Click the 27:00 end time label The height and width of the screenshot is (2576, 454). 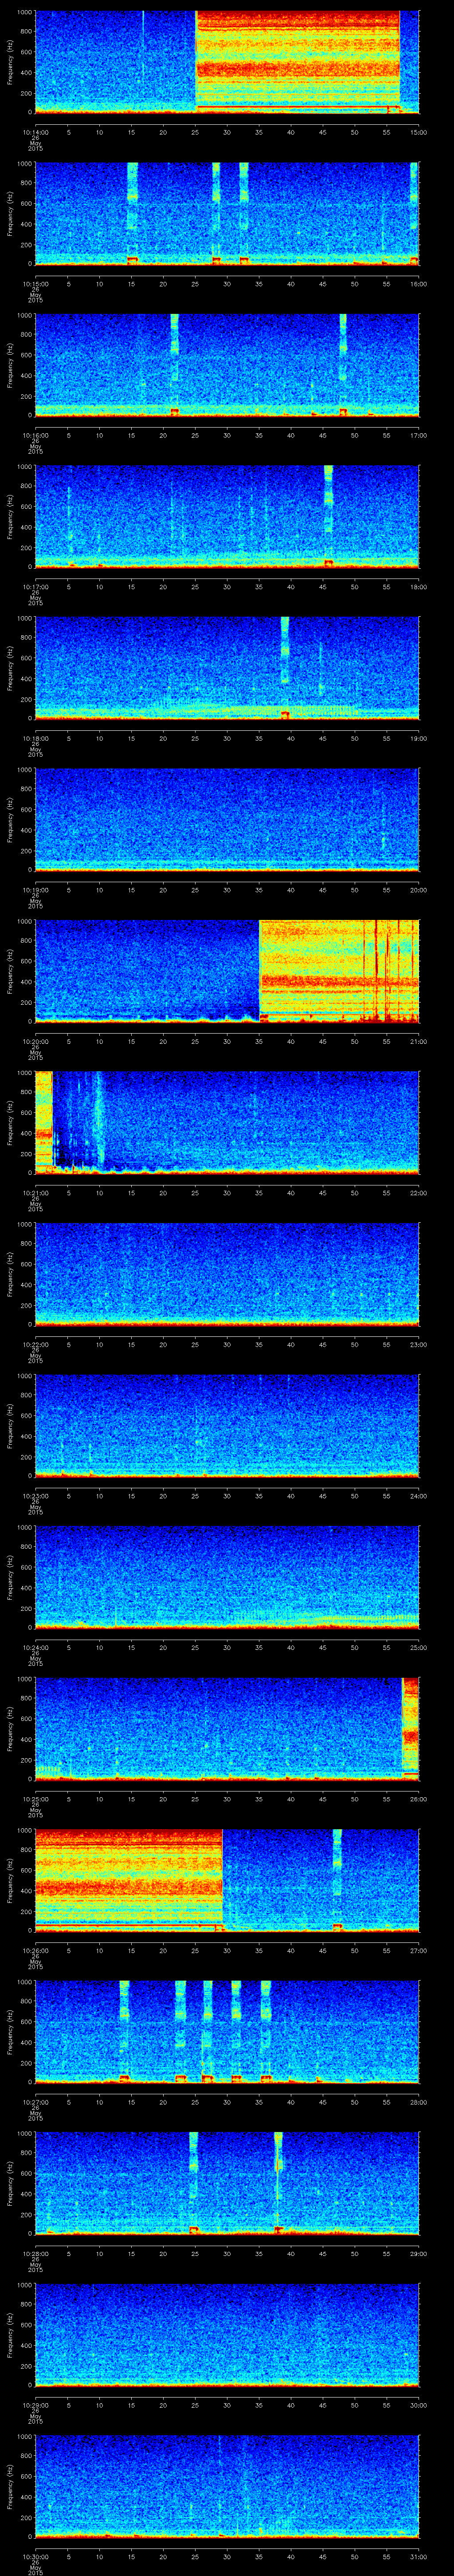418,1950
